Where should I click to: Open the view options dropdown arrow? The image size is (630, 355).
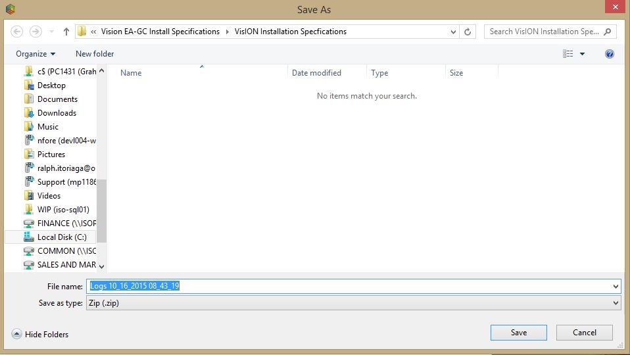tap(582, 54)
